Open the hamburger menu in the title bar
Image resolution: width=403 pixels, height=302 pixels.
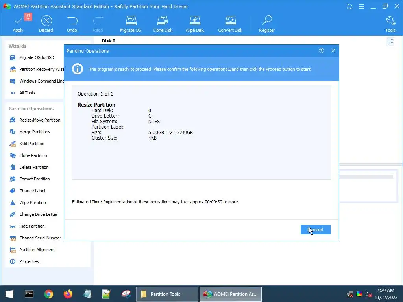(x=361, y=6)
